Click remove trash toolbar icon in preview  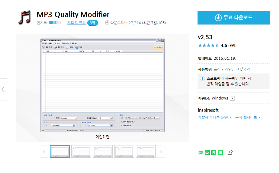67,47
